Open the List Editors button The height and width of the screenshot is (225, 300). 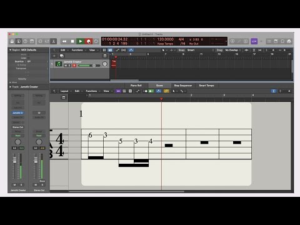click(269, 41)
